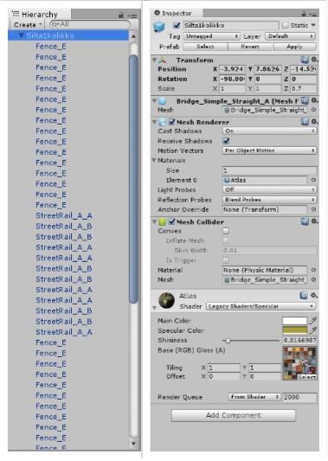Pick Main Color with eyedropper icon
The width and height of the screenshot is (328, 461).
pos(313,321)
